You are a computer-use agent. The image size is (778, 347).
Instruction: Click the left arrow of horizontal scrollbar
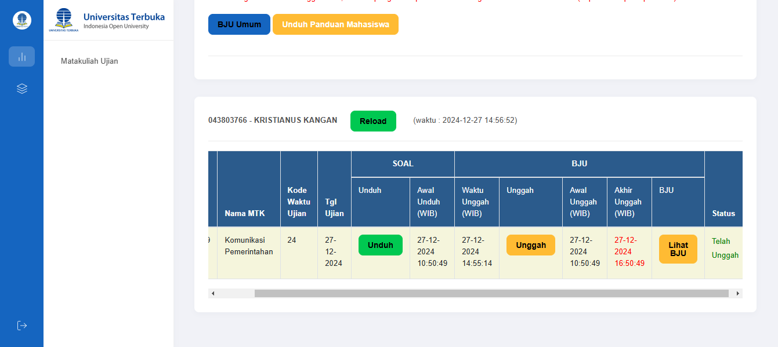213,294
